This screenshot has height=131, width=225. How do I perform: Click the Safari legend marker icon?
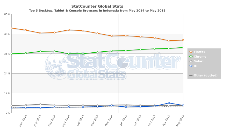tap(191, 61)
